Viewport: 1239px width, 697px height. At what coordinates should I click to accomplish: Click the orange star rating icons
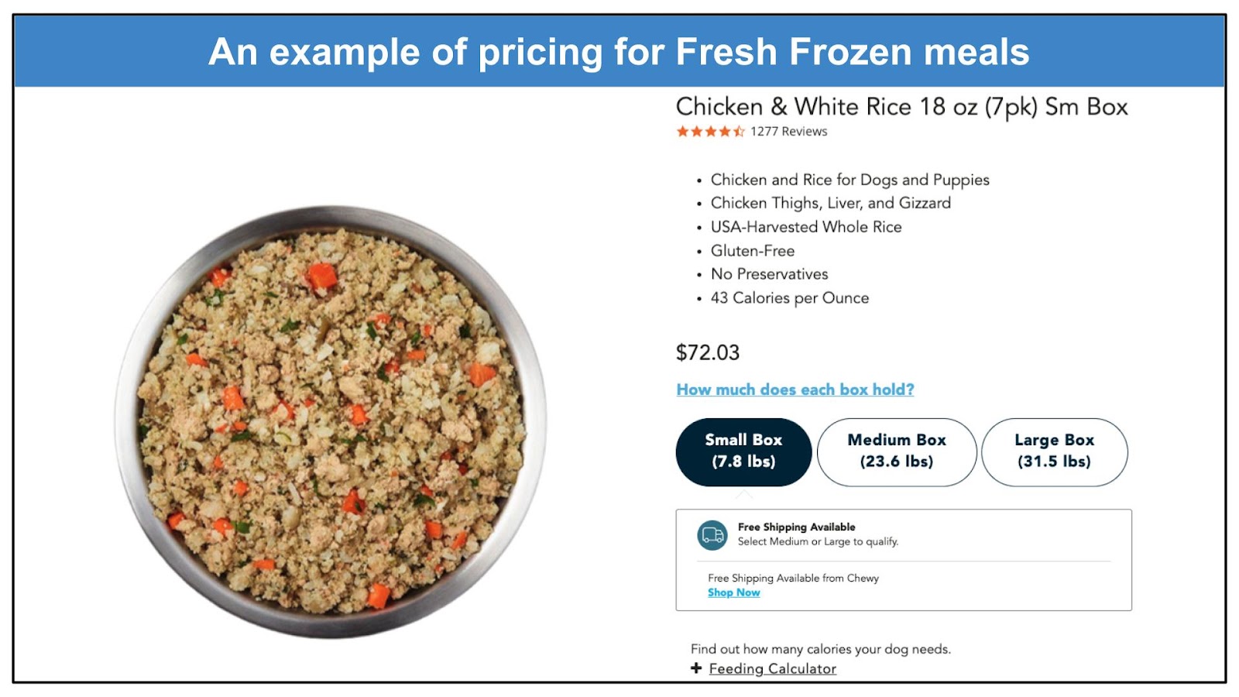point(710,132)
